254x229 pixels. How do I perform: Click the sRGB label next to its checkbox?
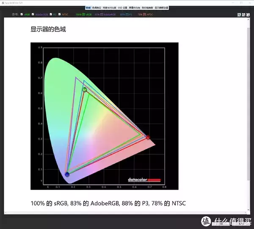point(27,14)
